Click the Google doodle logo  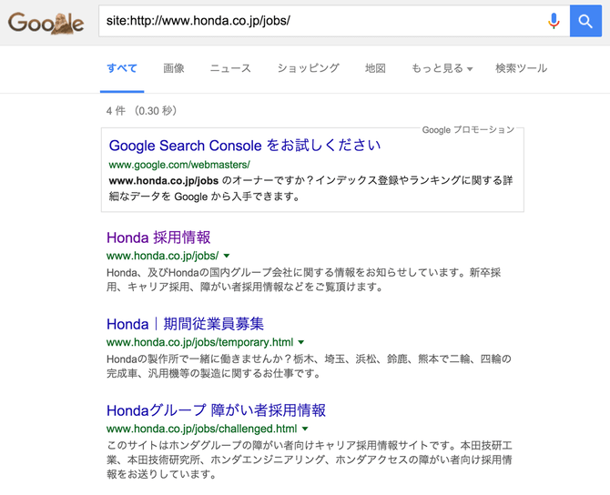click(x=46, y=22)
